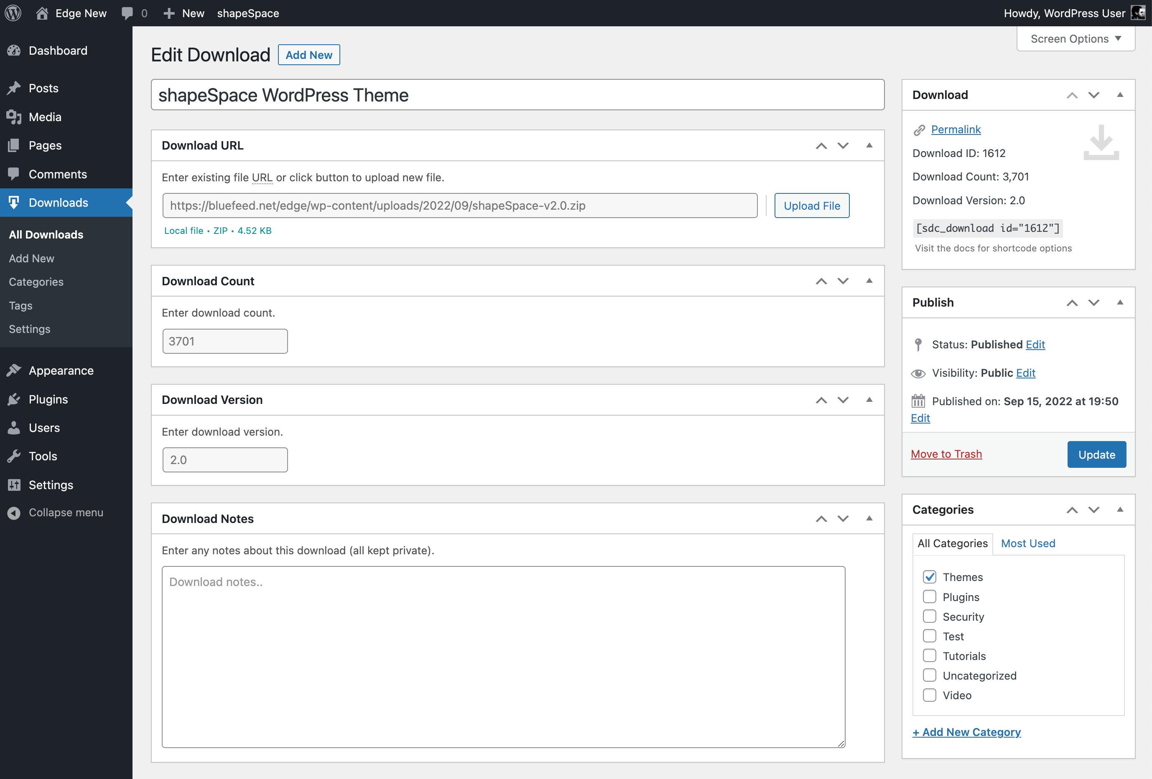Toggle the Download Version panel triangle
This screenshot has height=779, width=1152.
(x=869, y=400)
